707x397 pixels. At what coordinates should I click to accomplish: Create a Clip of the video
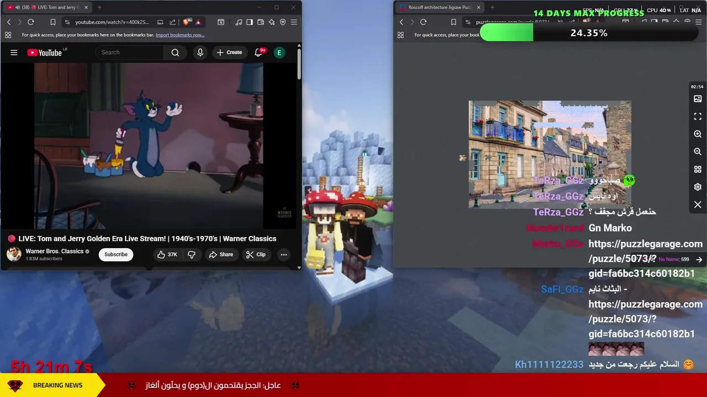[256, 254]
